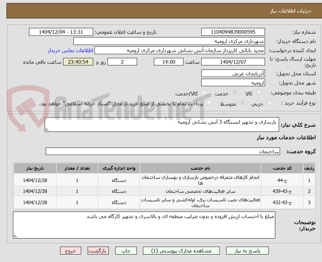Viewport: 322px width, 262px height.
Task: Click unit دستگاه in row 1
Action: [119, 180]
